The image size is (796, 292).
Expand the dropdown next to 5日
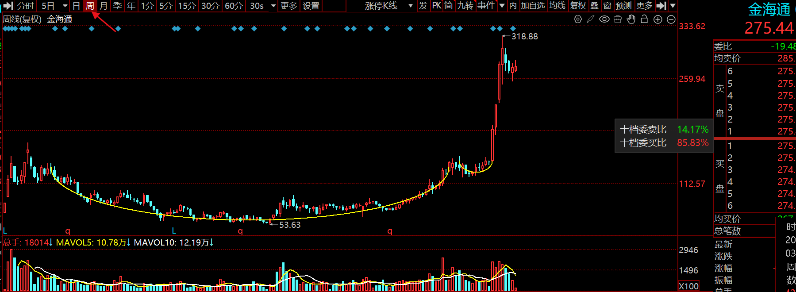pos(65,6)
